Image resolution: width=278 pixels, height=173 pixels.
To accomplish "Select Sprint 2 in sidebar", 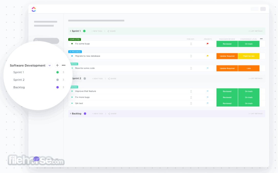I will [19, 80].
